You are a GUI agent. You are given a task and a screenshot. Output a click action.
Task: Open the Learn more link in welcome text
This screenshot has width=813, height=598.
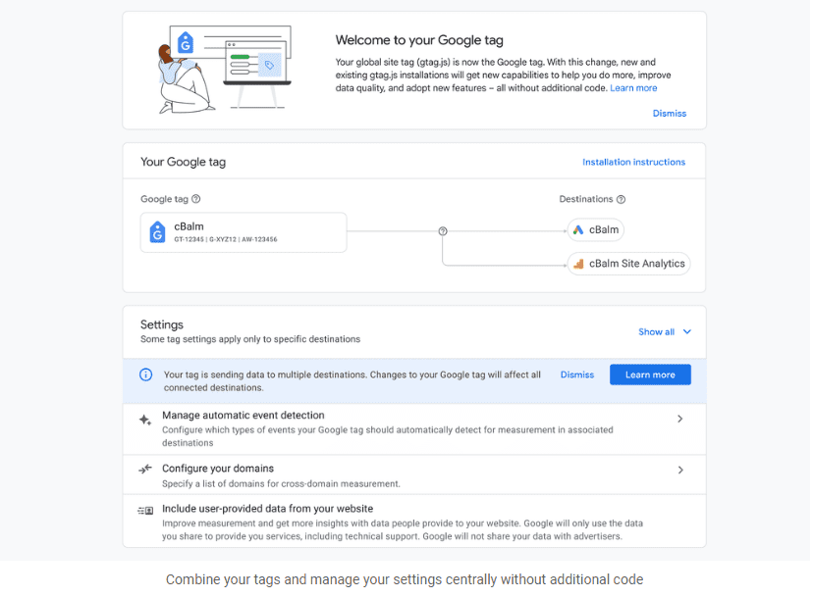(633, 88)
